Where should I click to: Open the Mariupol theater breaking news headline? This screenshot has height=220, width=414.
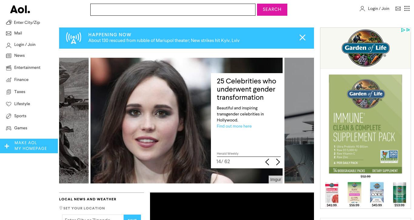(x=164, y=40)
